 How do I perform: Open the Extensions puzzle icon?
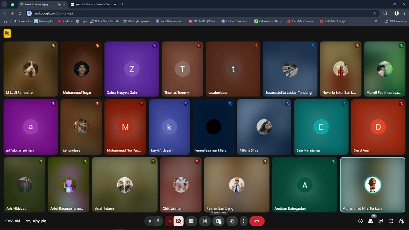(x=385, y=13)
